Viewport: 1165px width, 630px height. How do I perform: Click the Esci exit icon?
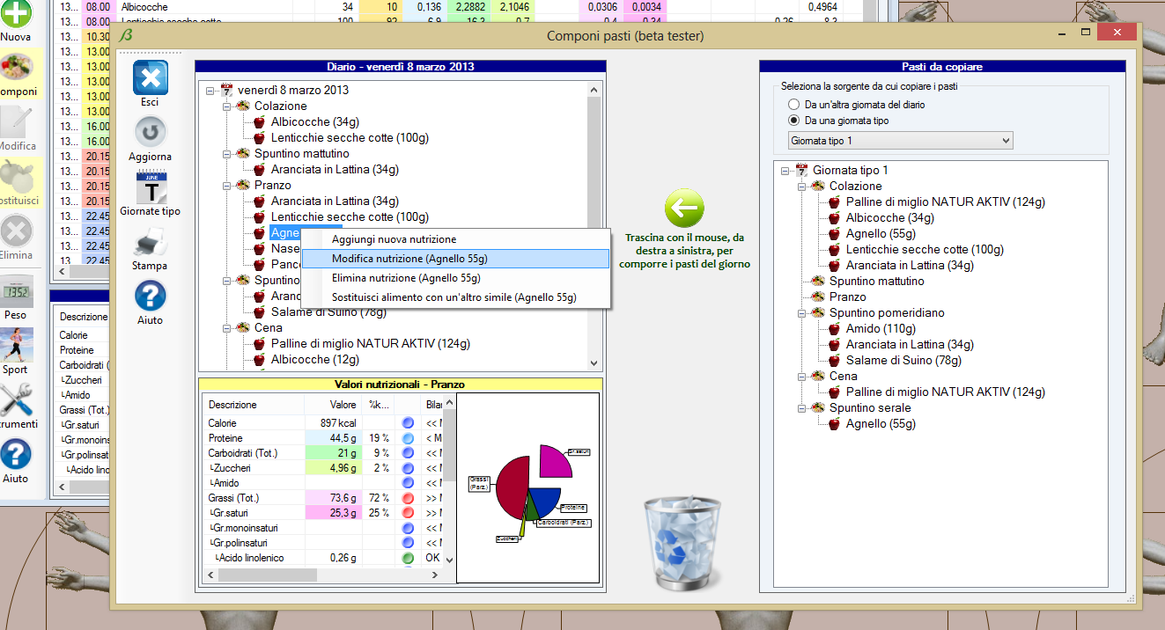(x=150, y=78)
